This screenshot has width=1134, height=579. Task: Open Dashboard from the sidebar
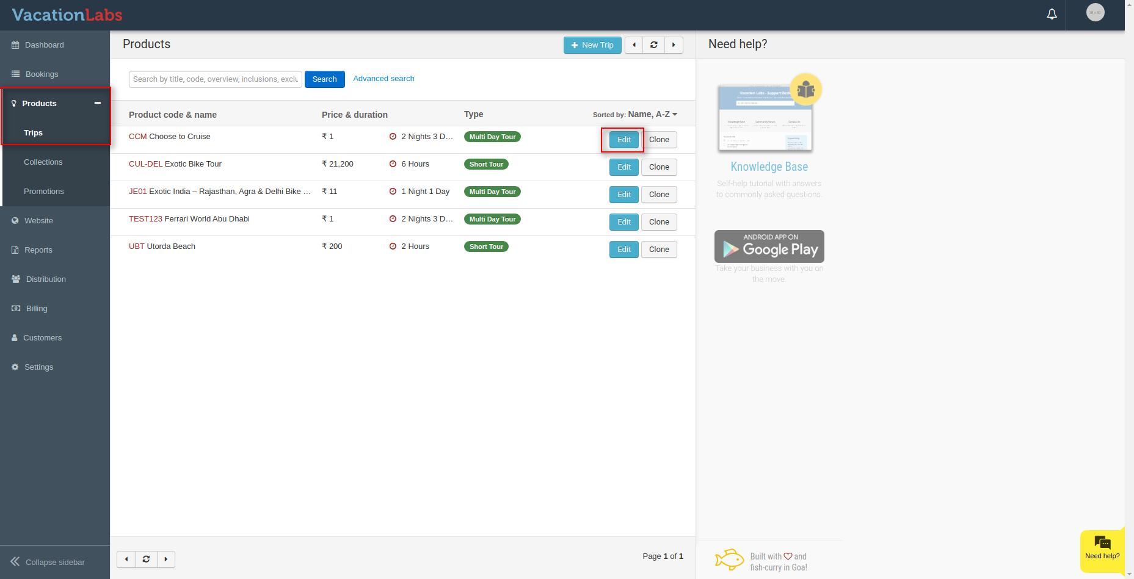(x=44, y=45)
